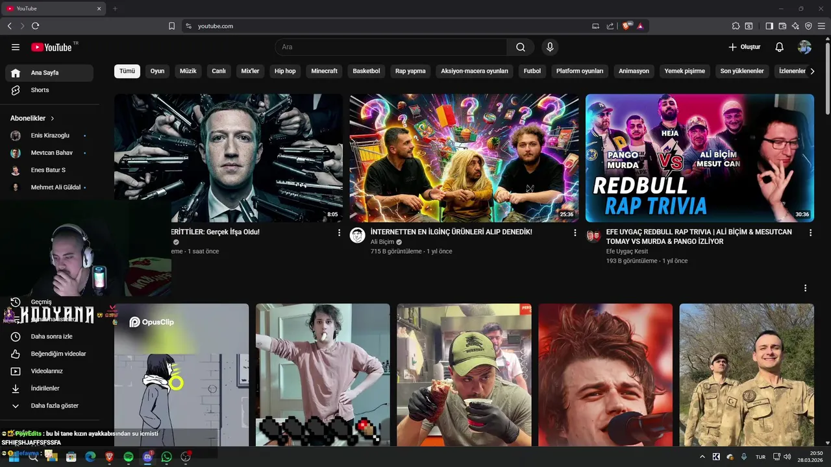Select the Yemek pişirme chip
The image size is (831, 467).
coord(684,71)
